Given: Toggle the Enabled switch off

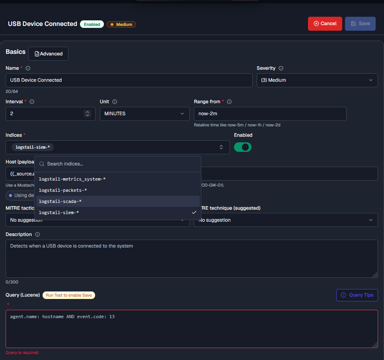Looking at the screenshot, I should point(243,147).
